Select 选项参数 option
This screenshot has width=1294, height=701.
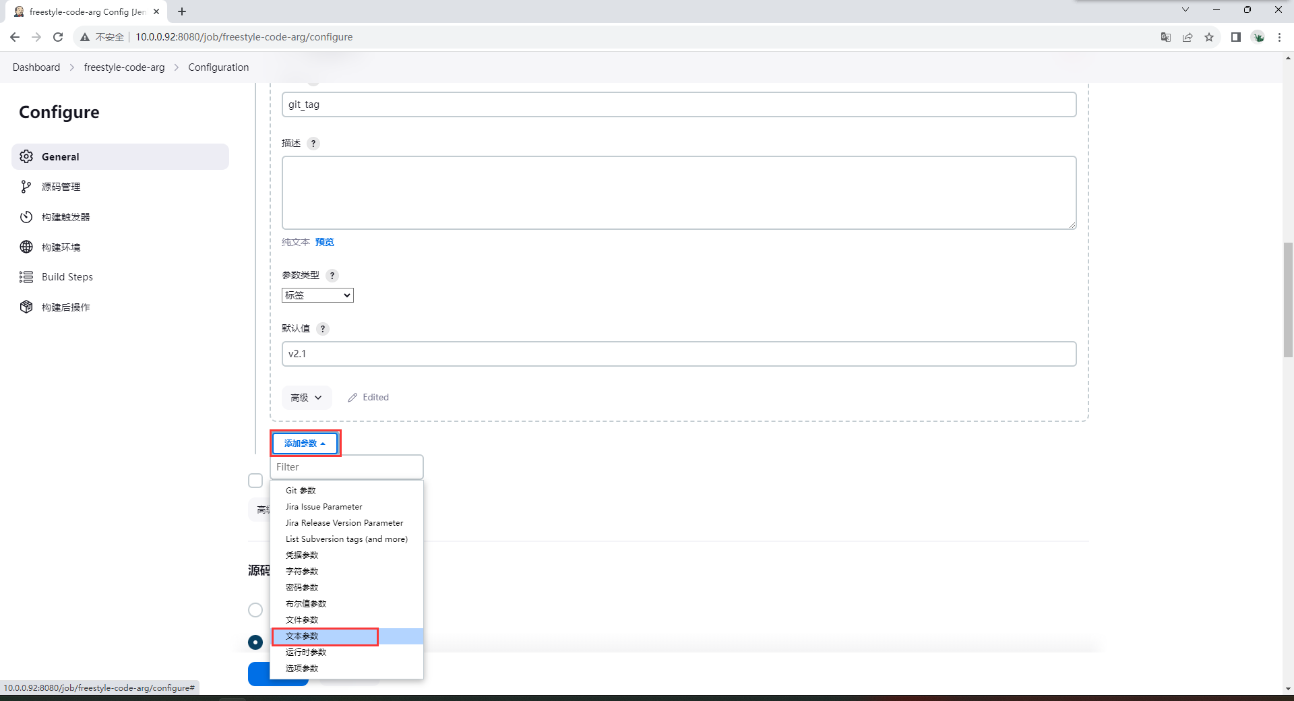coord(346,669)
